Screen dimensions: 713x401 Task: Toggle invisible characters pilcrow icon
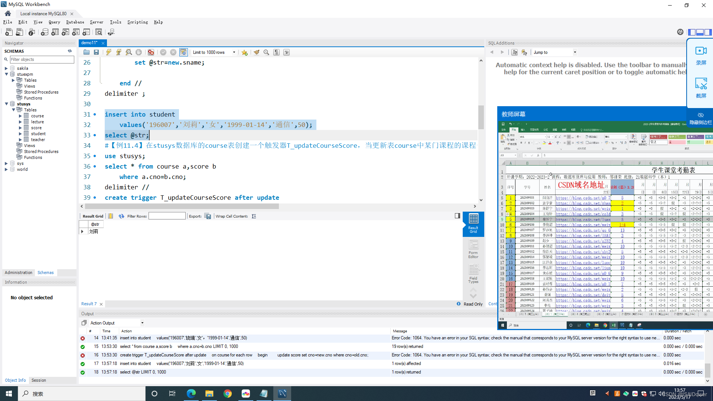click(277, 52)
